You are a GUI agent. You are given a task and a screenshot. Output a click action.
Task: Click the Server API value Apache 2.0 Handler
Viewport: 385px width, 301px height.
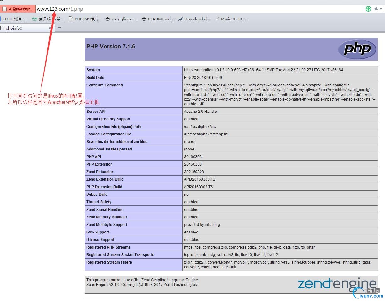pyautogui.click(x=201, y=112)
